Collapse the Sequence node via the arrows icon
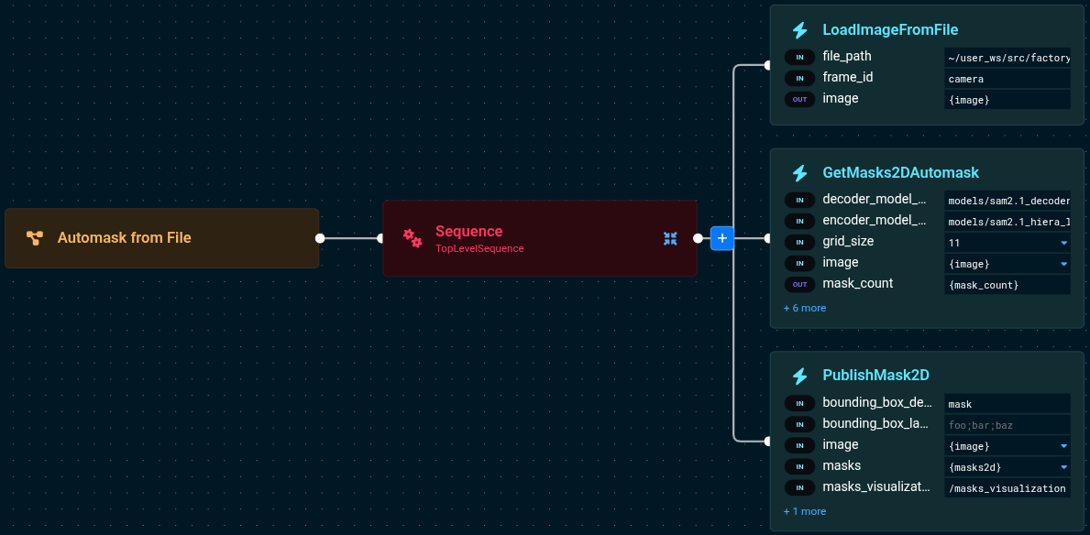This screenshot has height=535, width=1090. click(670, 238)
